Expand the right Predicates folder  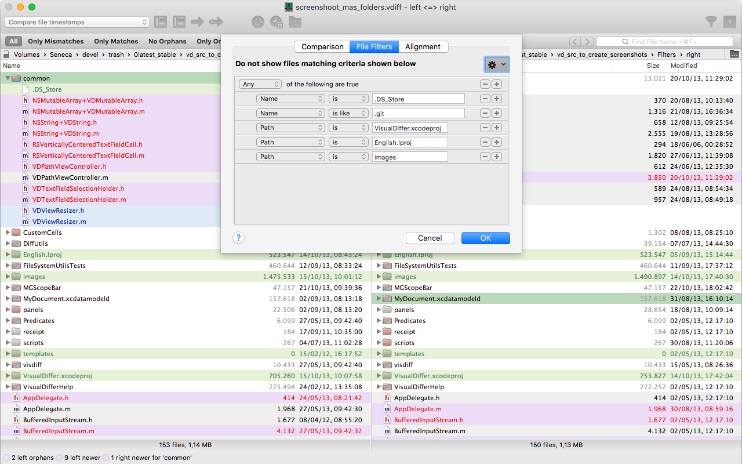(x=379, y=321)
